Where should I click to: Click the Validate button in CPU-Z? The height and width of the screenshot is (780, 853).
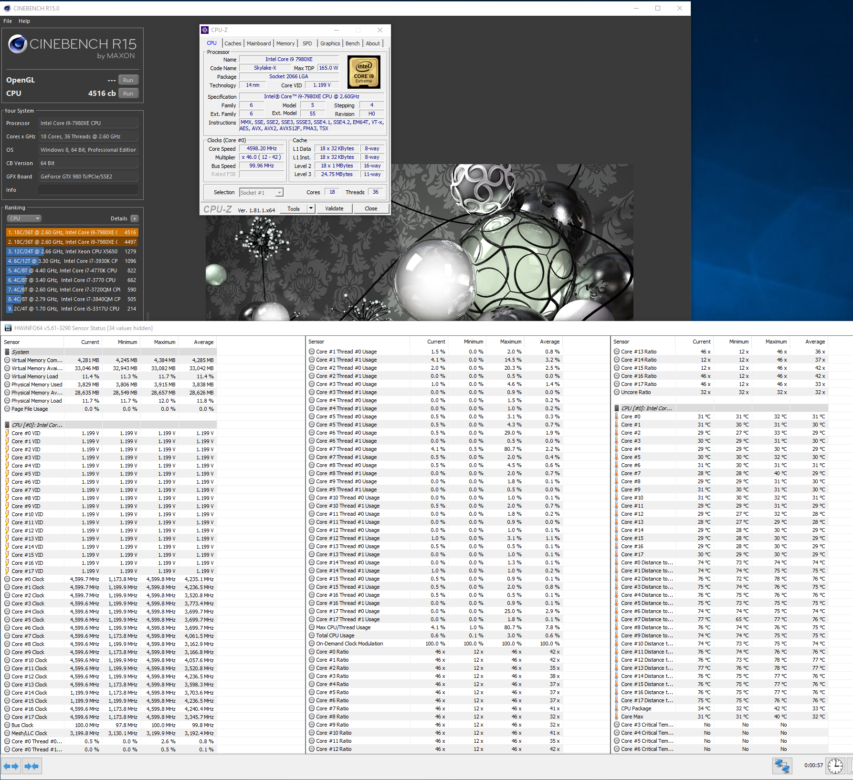(334, 208)
